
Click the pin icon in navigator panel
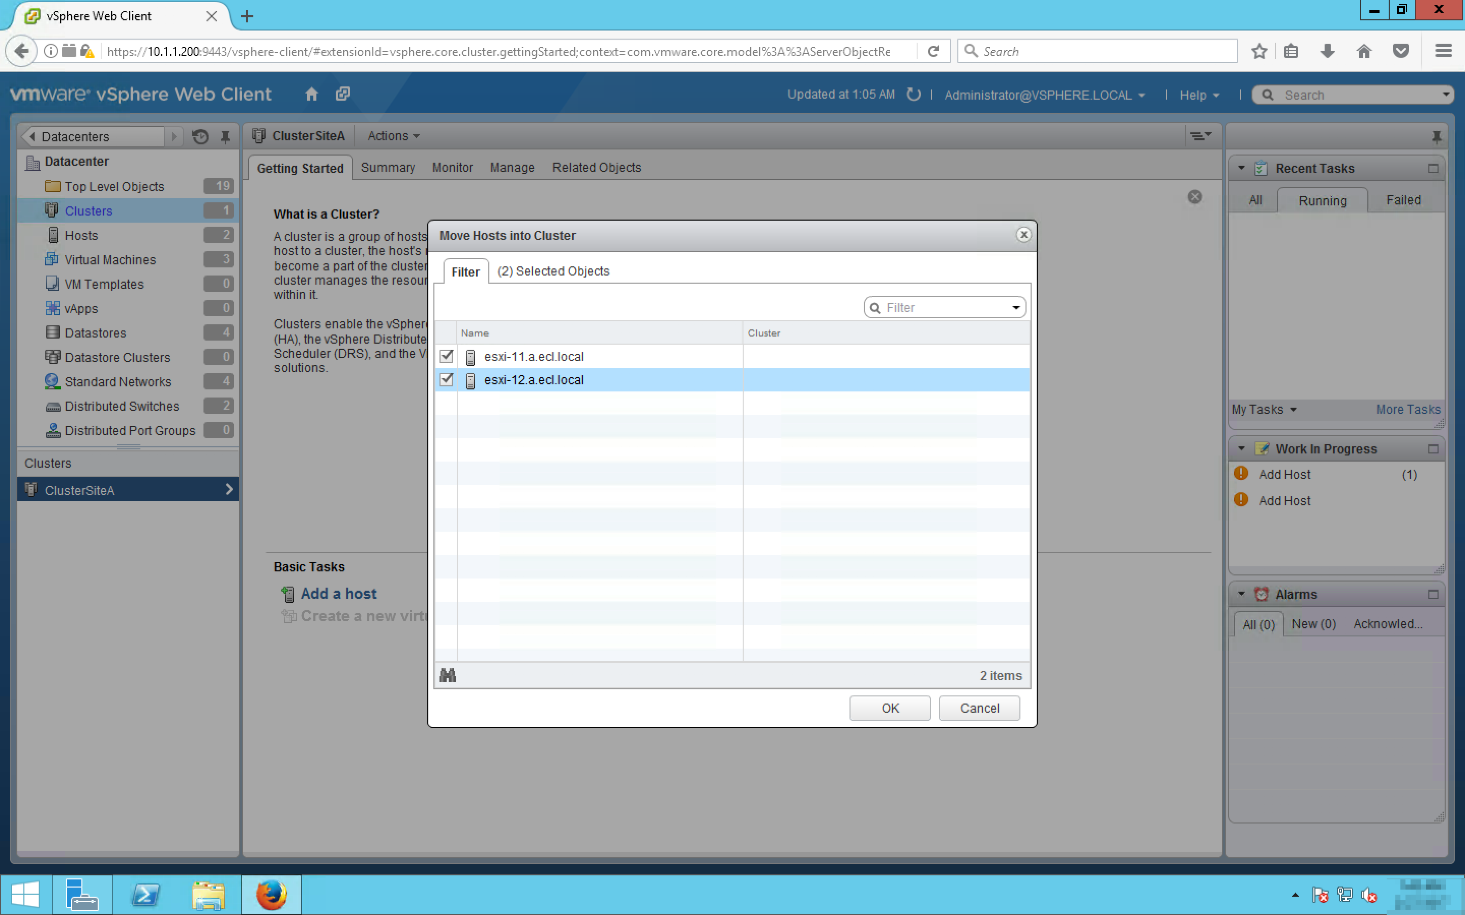coord(225,137)
